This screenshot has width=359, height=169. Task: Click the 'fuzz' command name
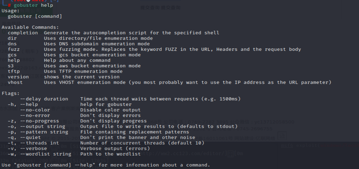click(x=14, y=49)
